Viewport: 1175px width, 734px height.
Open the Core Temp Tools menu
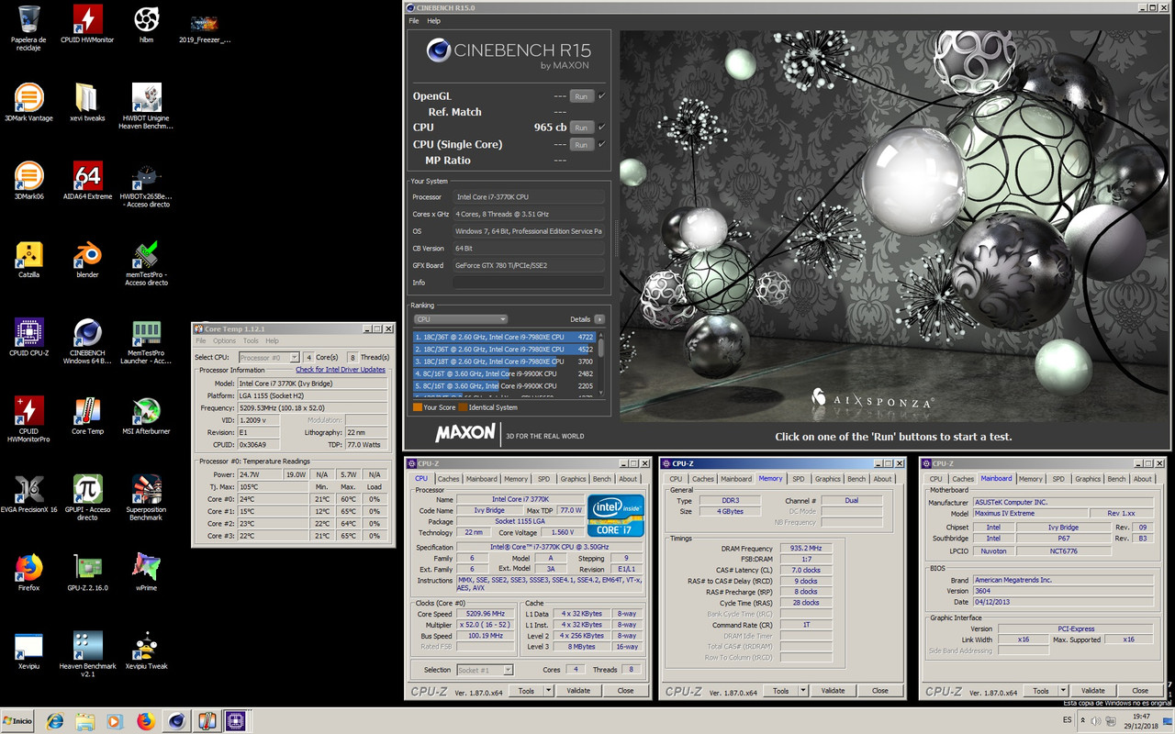[x=250, y=340]
